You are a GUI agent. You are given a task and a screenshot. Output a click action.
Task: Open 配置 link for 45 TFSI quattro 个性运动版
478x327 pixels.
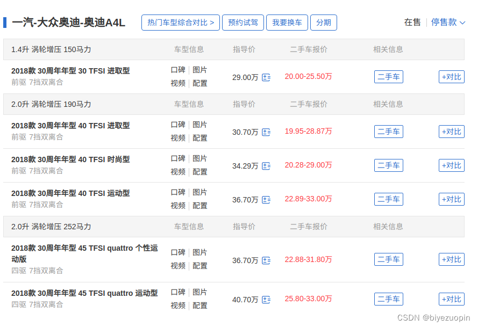(x=199, y=266)
